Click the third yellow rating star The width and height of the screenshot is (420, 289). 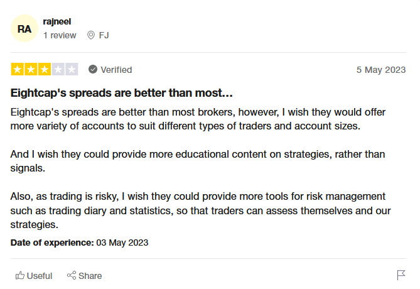[45, 70]
